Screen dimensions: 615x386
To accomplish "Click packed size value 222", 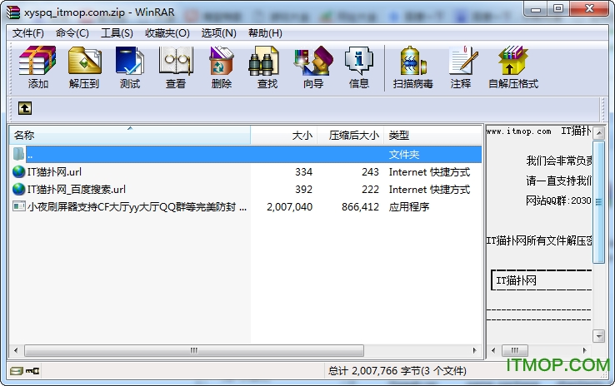I will (370, 190).
